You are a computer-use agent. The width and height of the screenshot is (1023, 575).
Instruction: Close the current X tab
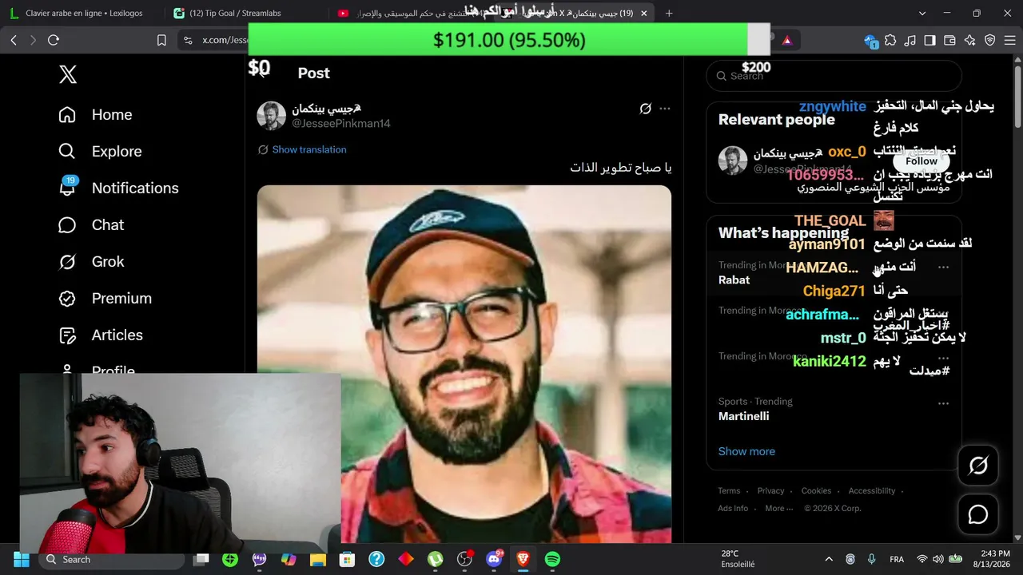pyautogui.click(x=644, y=13)
